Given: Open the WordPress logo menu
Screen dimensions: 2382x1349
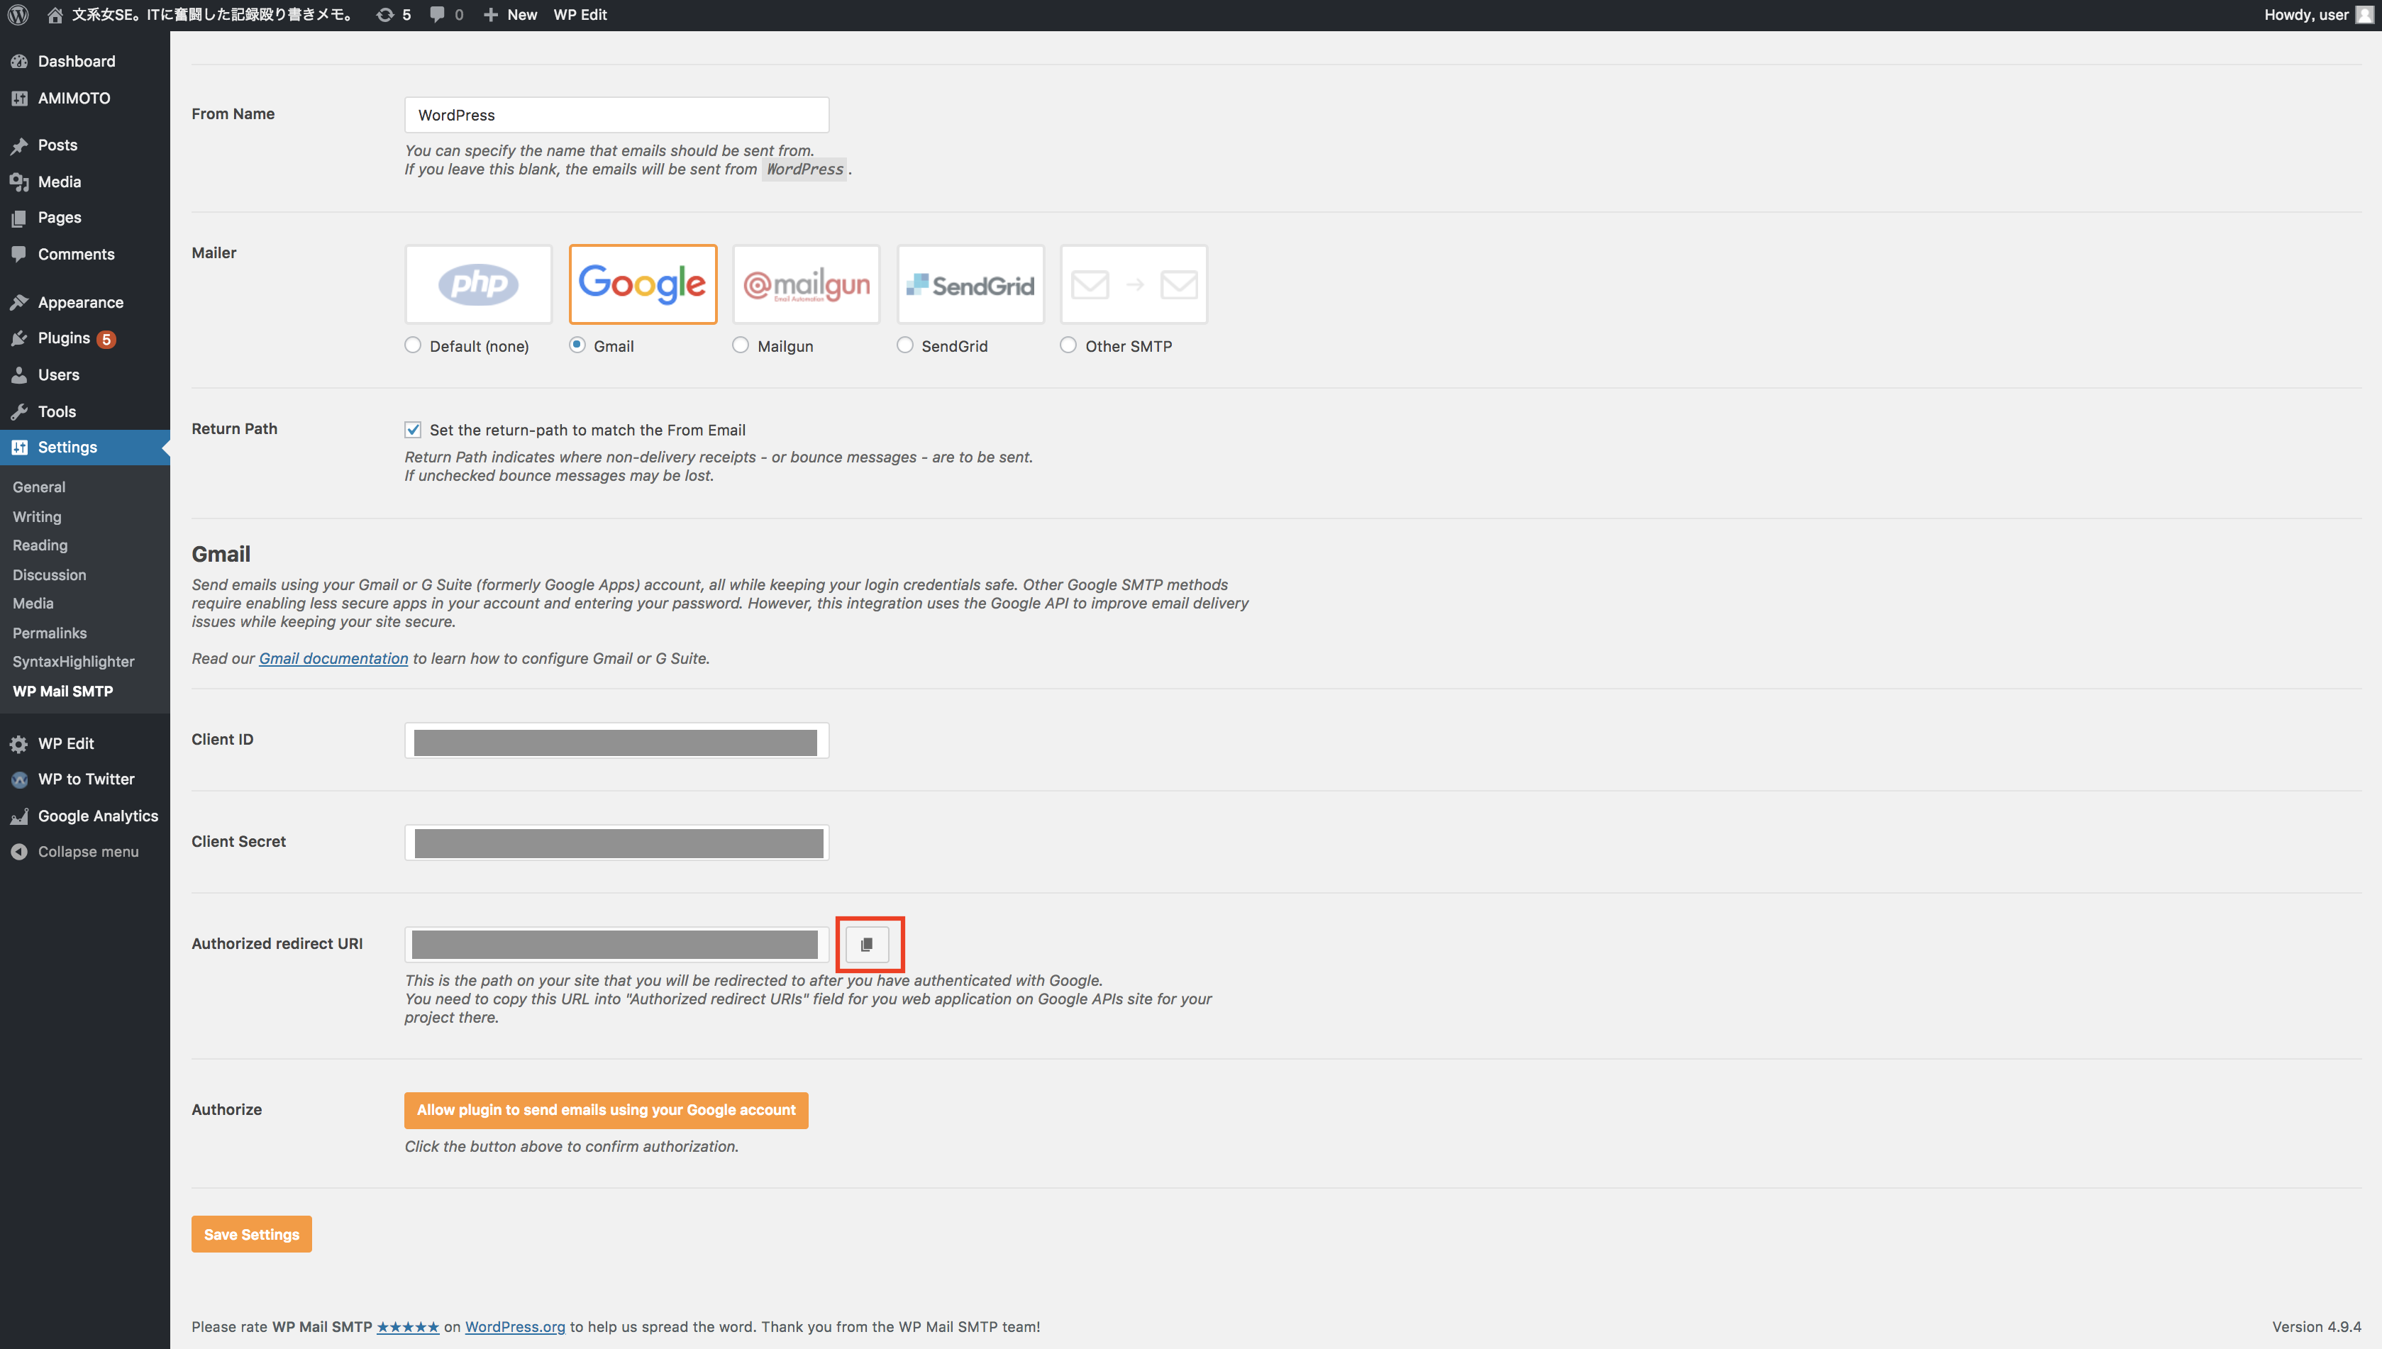Looking at the screenshot, I should click(x=18, y=15).
